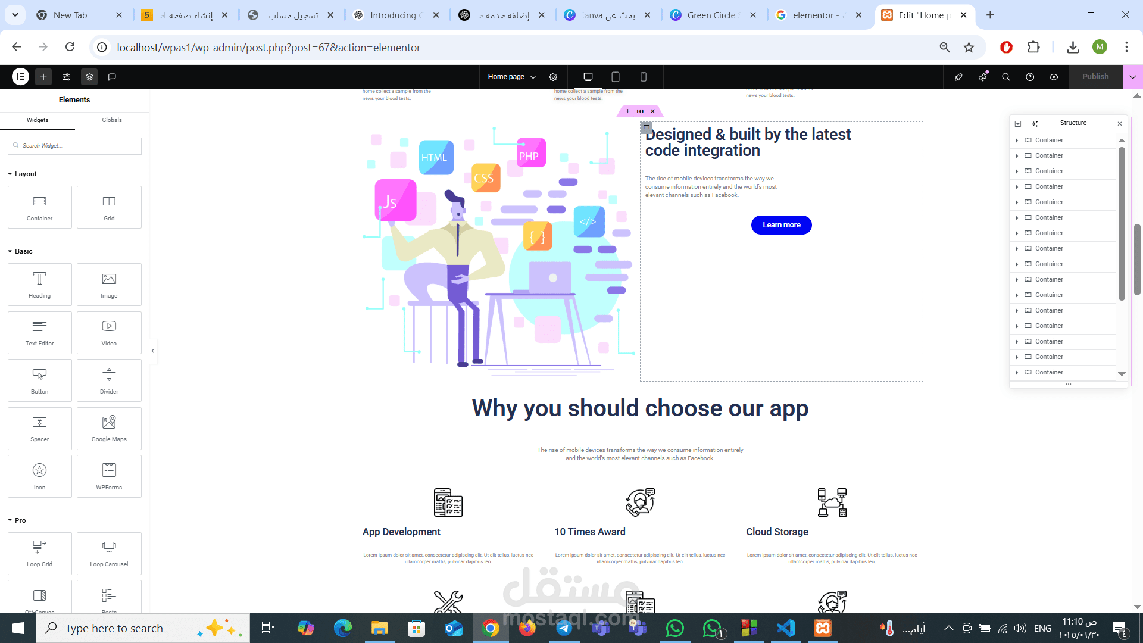Viewport: 1143px width, 643px height.
Task: Click the Learn more button
Action: click(781, 225)
